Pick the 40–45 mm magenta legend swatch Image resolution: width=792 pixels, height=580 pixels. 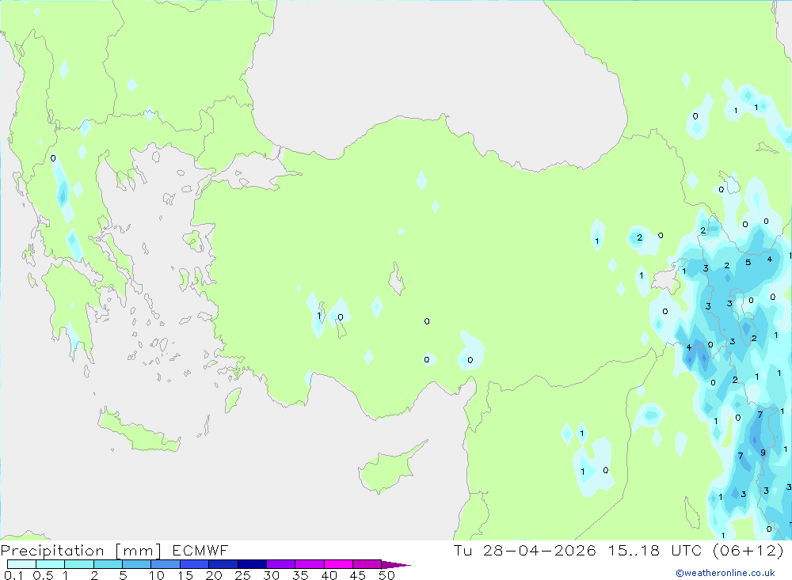coord(338,564)
